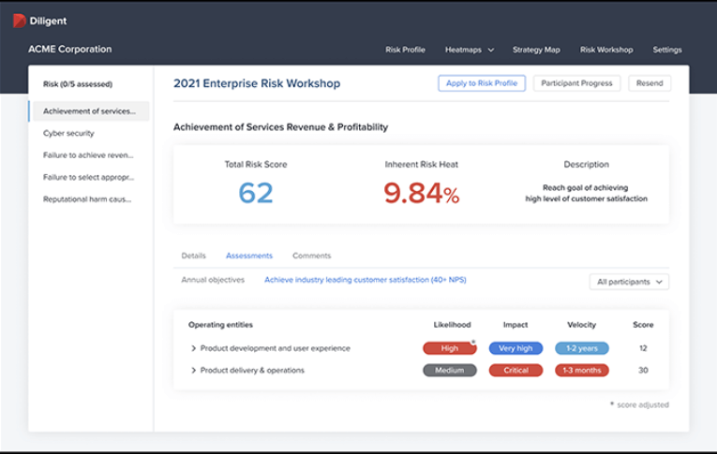The height and width of the screenshot is (454, 717).
Task: Select the Reputational harm caus... risk
Action: (87, 199)
